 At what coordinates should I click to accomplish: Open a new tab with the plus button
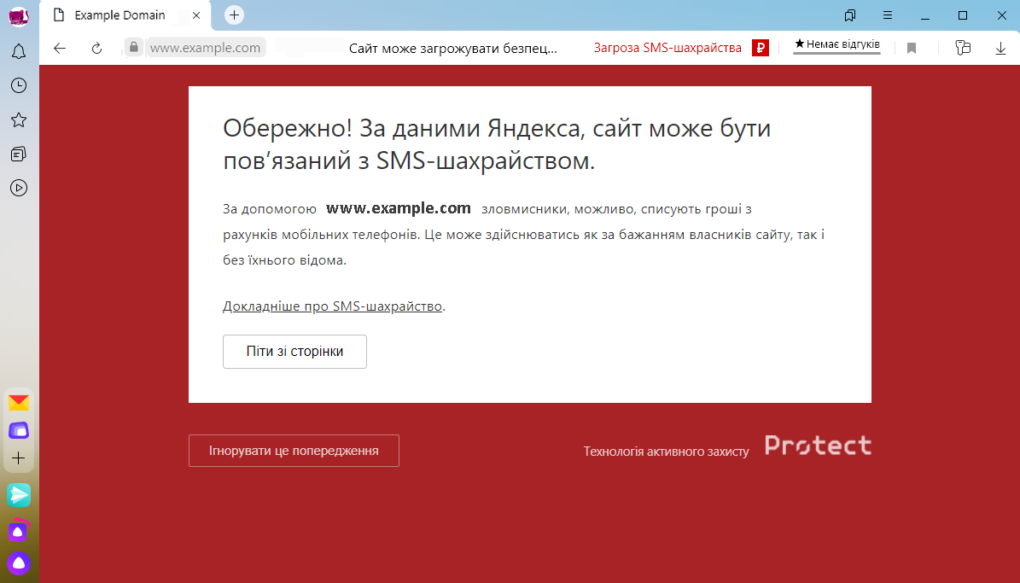tap(234, 15)
